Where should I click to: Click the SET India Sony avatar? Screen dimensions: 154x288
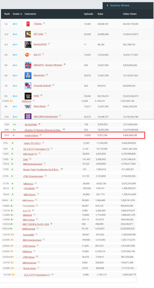pos(28,34)
